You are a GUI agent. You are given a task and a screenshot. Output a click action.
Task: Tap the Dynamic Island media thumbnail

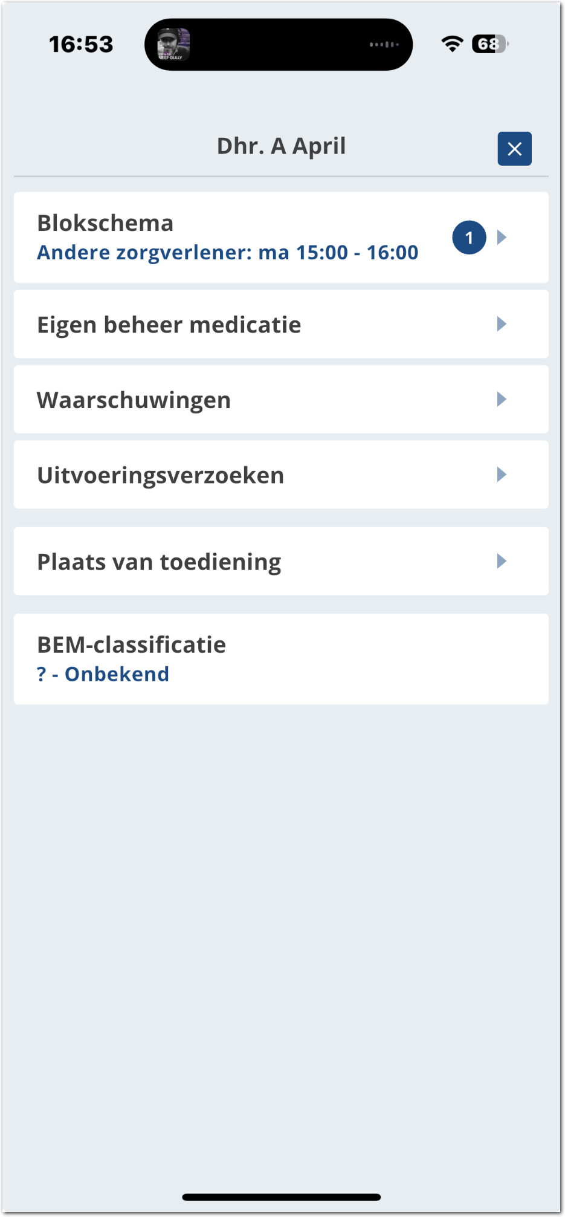pyautogui.click(x=173, y=45)
